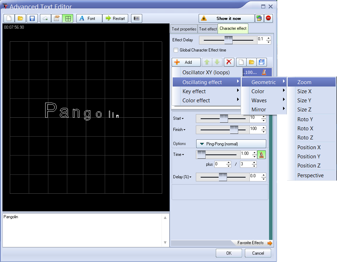Click the Add effect button
The height and width of the screenshot is (262, 337).
click(x=186, y=62)
